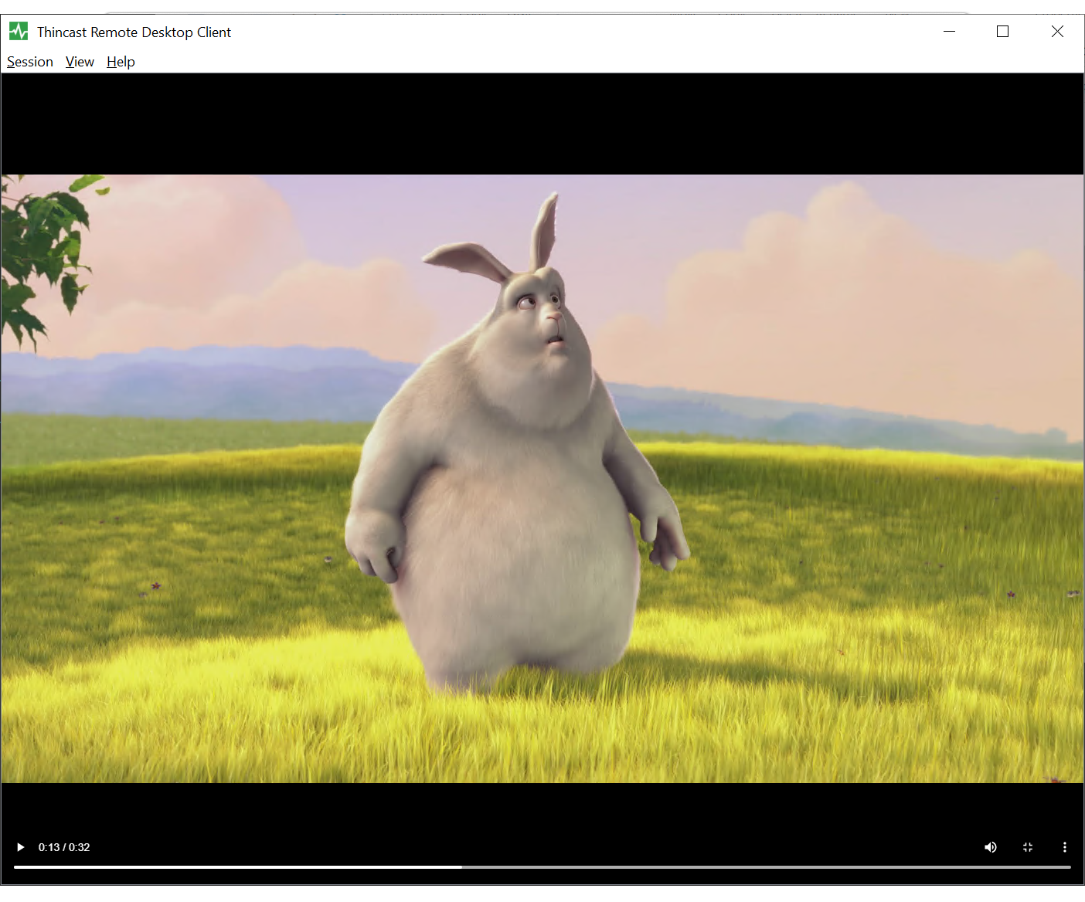Click the Thincast app icon in title bar
Screen dimensions: 1085x902
pyautogui.click(x=19, y=32)
